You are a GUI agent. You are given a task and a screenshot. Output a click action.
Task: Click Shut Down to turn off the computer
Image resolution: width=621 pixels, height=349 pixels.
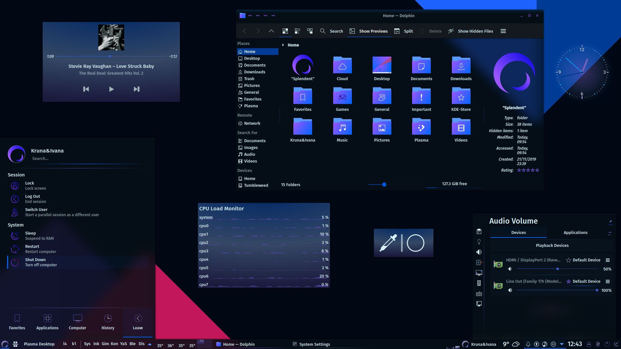click(36, 262)
